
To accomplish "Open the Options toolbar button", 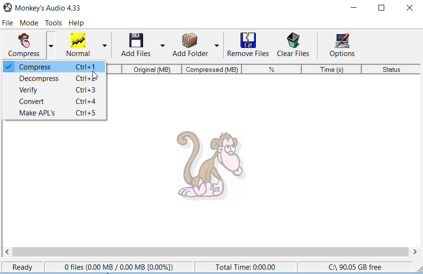I will 342,45.
